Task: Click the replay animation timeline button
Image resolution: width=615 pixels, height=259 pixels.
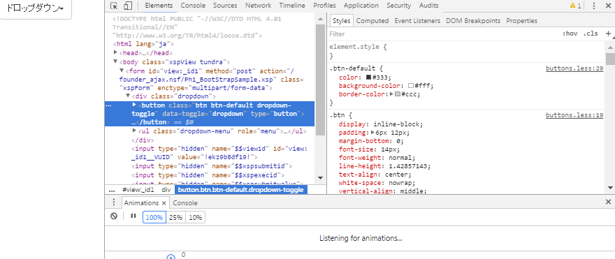Action: [x=171, y=257]
